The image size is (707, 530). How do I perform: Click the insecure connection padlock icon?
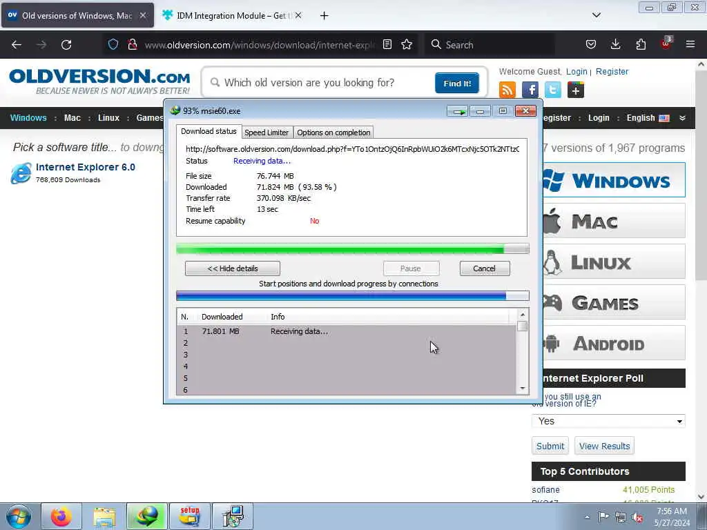tap(132, 44)
